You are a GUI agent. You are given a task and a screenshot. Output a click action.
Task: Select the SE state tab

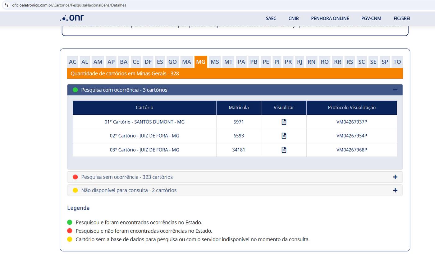373,62
